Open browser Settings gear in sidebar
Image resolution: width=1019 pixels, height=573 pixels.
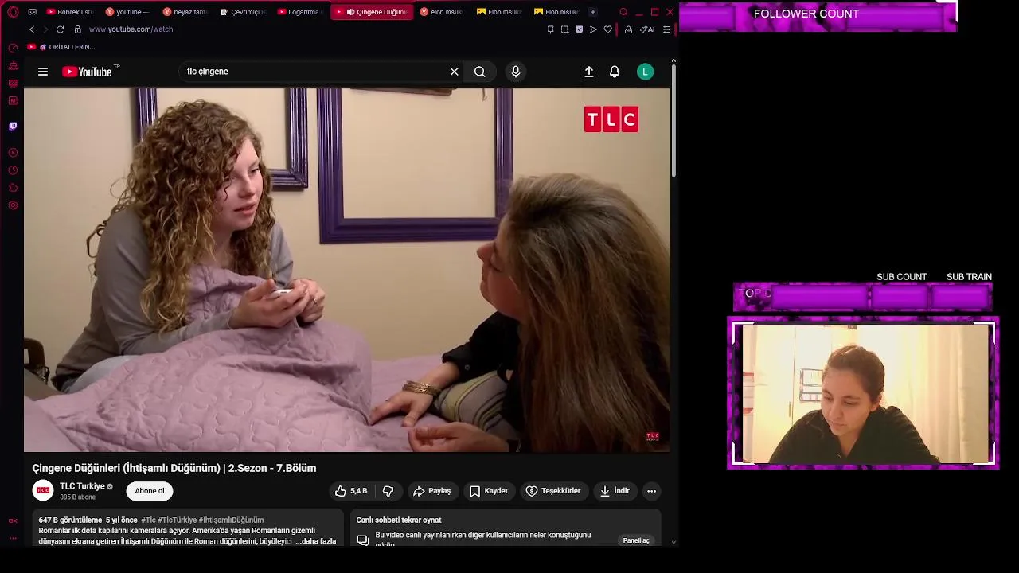[x=13, y=205]
